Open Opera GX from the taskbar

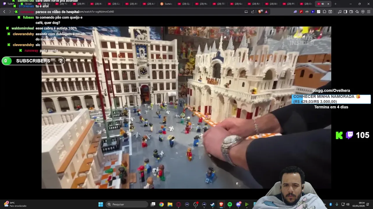click(x=178, y=204)
